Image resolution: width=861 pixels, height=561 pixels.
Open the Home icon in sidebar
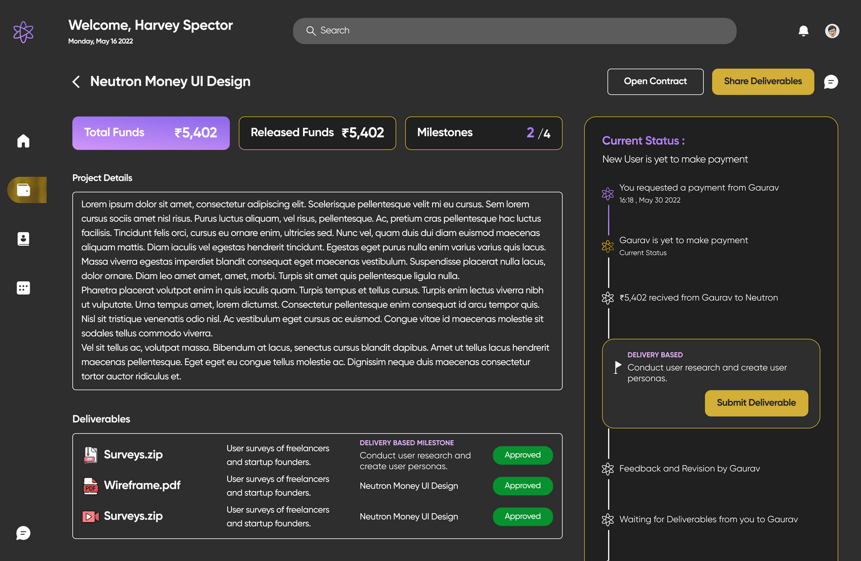pos(23,141)
